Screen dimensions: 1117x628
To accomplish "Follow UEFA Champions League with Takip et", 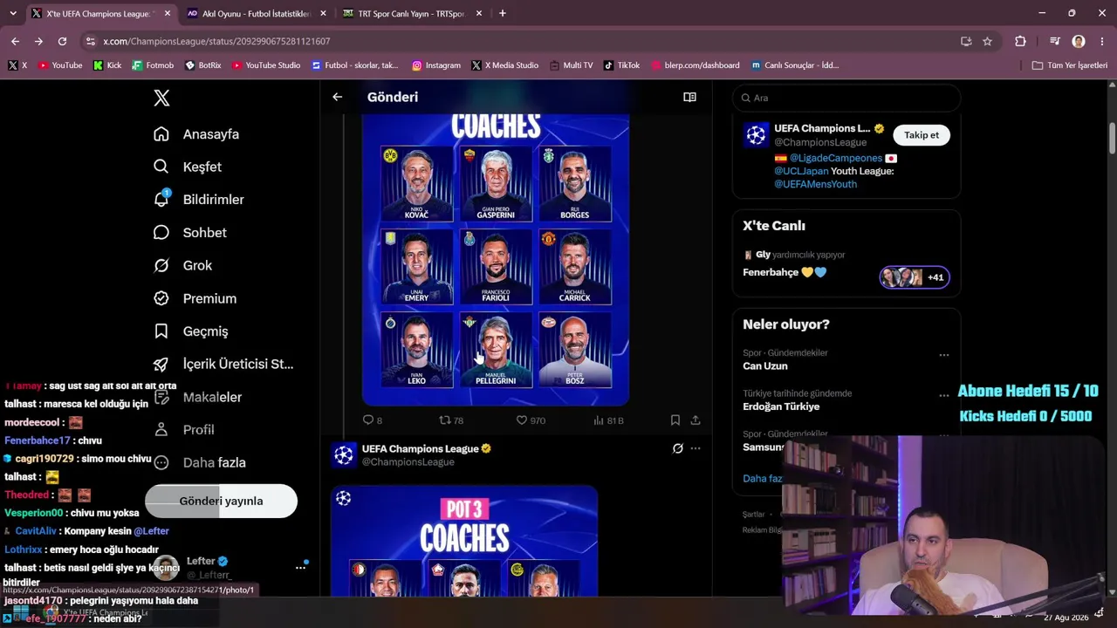I will 922,135.
